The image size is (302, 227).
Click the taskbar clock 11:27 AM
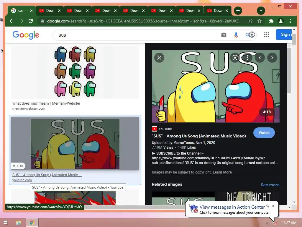pyautogui.click(x=289, y=223)
